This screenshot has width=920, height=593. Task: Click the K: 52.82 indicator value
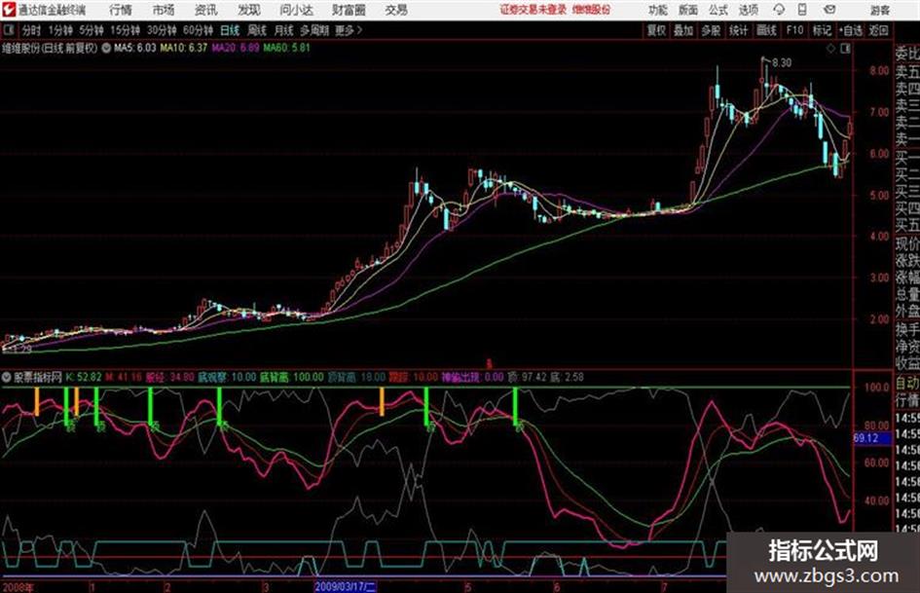[84, 377]
